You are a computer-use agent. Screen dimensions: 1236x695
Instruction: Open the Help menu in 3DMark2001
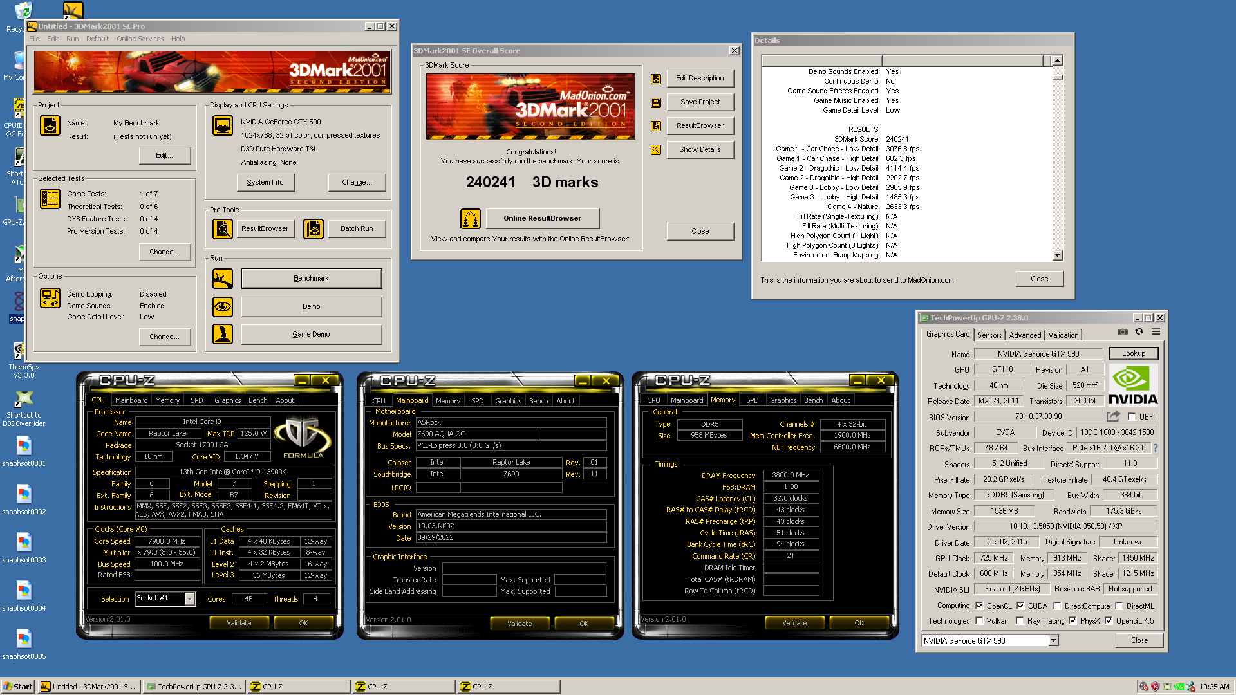(178, 39)
